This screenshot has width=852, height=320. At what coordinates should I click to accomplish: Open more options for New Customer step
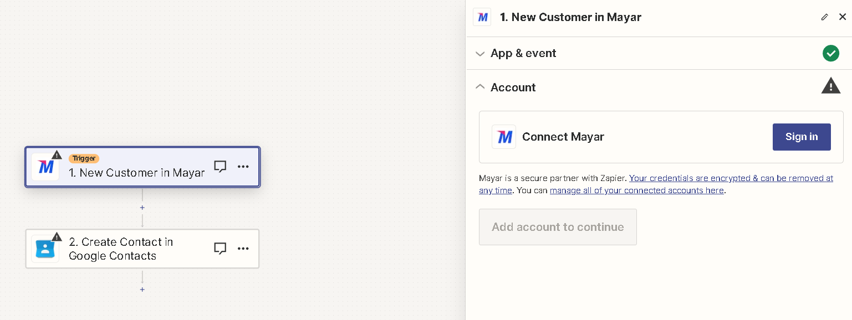[x=243, y=167]
